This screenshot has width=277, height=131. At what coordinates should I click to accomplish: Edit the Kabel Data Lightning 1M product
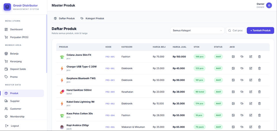[x=251, y=104]
